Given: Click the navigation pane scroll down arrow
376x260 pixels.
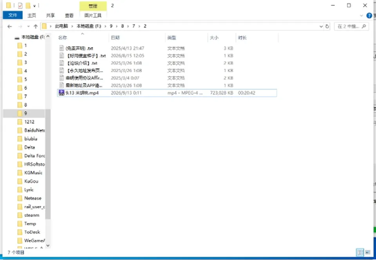Looking at the screenshot, I should pos(48,246).
